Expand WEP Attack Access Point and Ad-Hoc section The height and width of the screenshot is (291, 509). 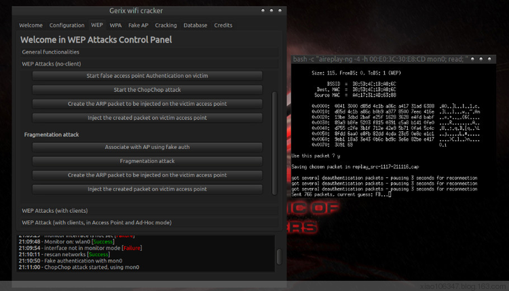click(149, 223)
